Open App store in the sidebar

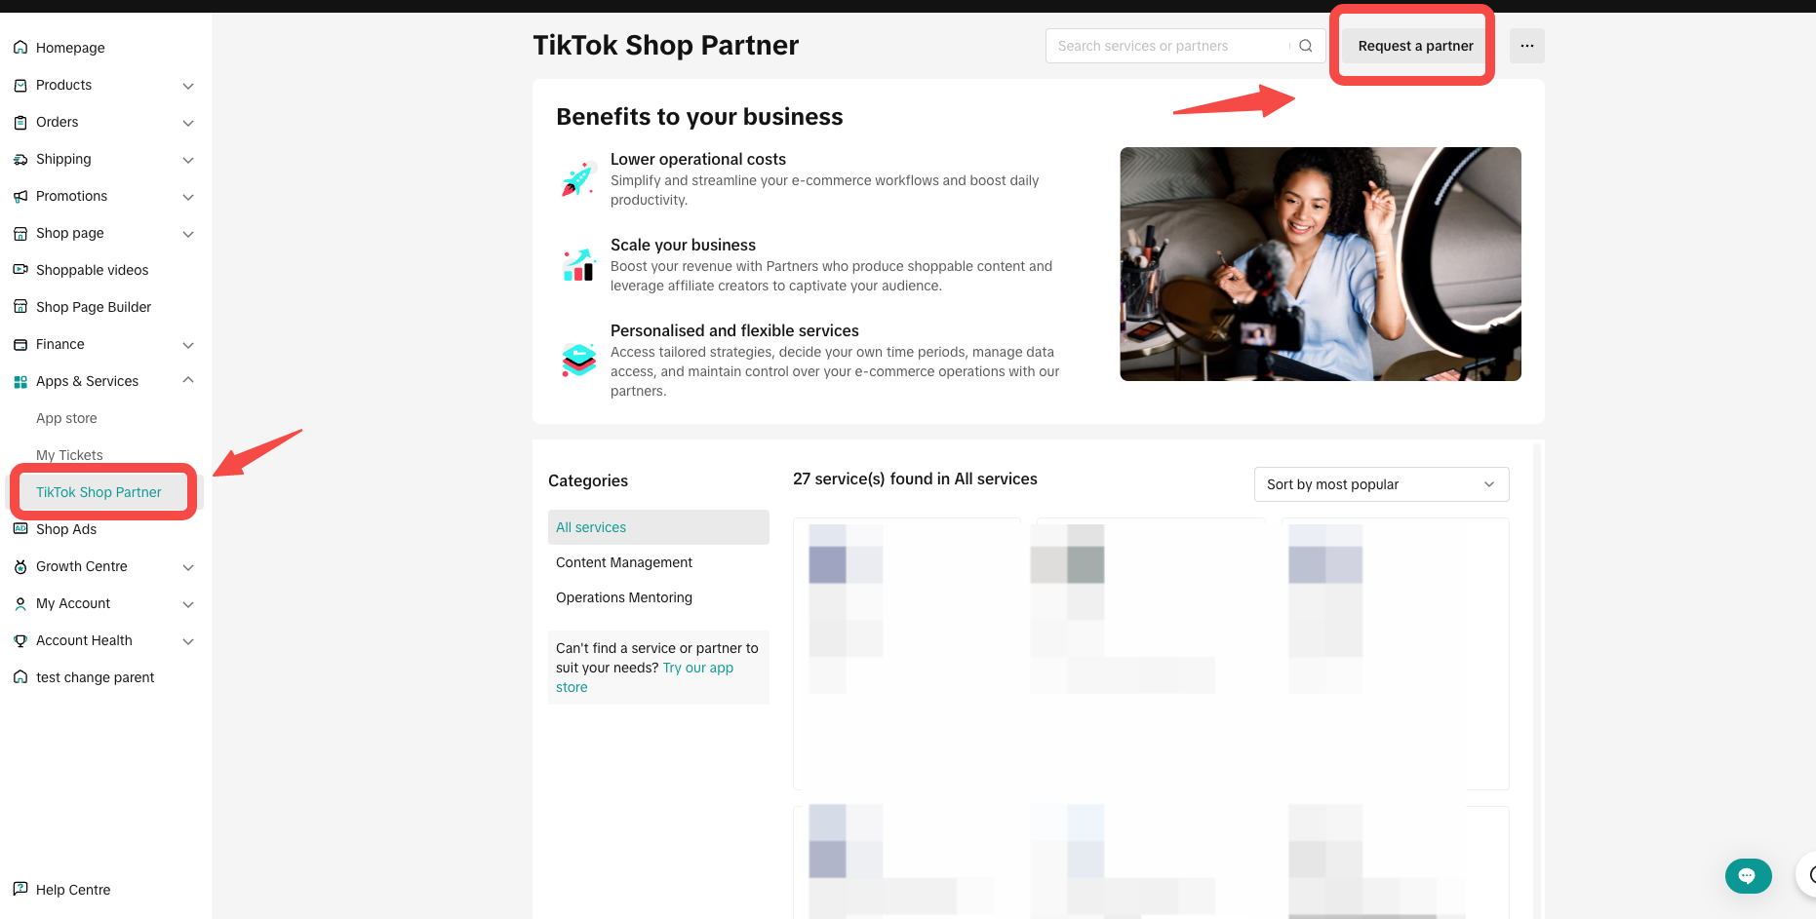pyautogui.click(x=66, y=418)
